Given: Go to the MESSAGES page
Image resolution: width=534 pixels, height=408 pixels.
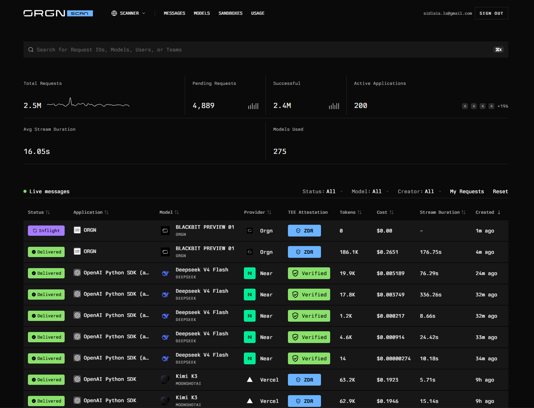Looking at the screenshot, I should [174, 13].
